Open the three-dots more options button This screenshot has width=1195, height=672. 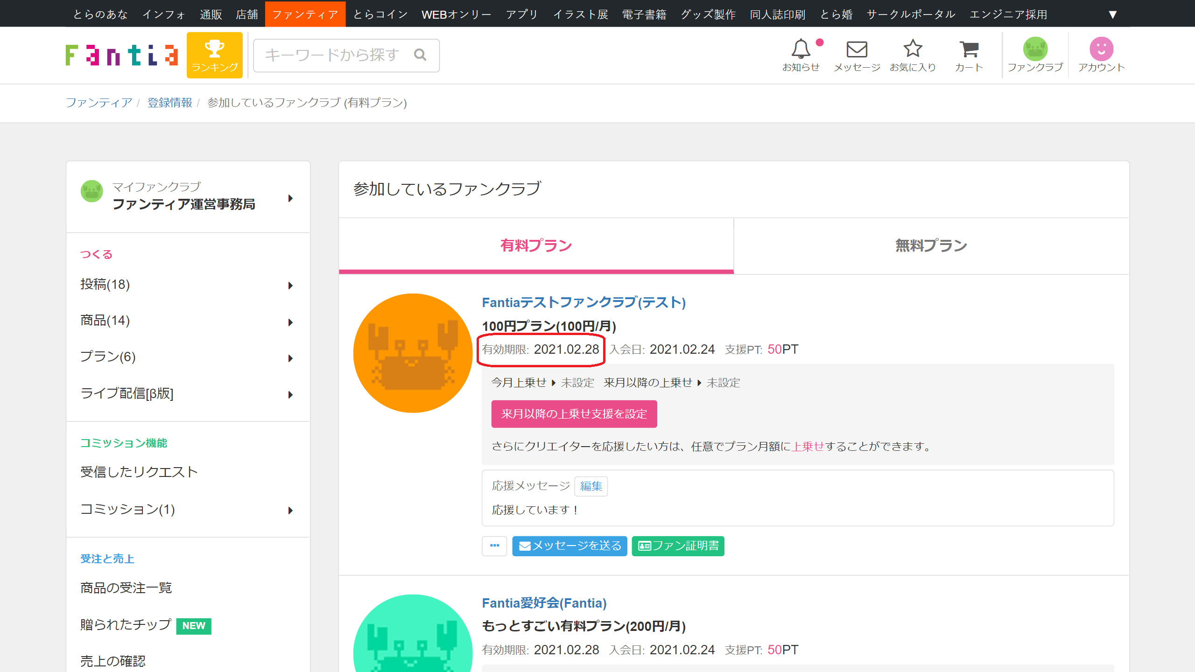click(x=494, y=546)
